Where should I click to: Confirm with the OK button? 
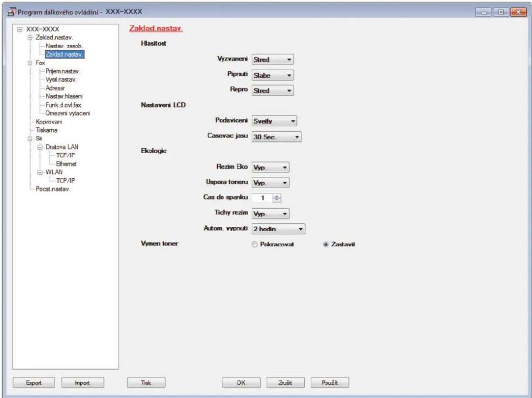click(x=241, y=383)
